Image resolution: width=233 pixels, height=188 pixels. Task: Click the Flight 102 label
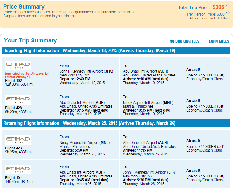(x=13, y=81)
